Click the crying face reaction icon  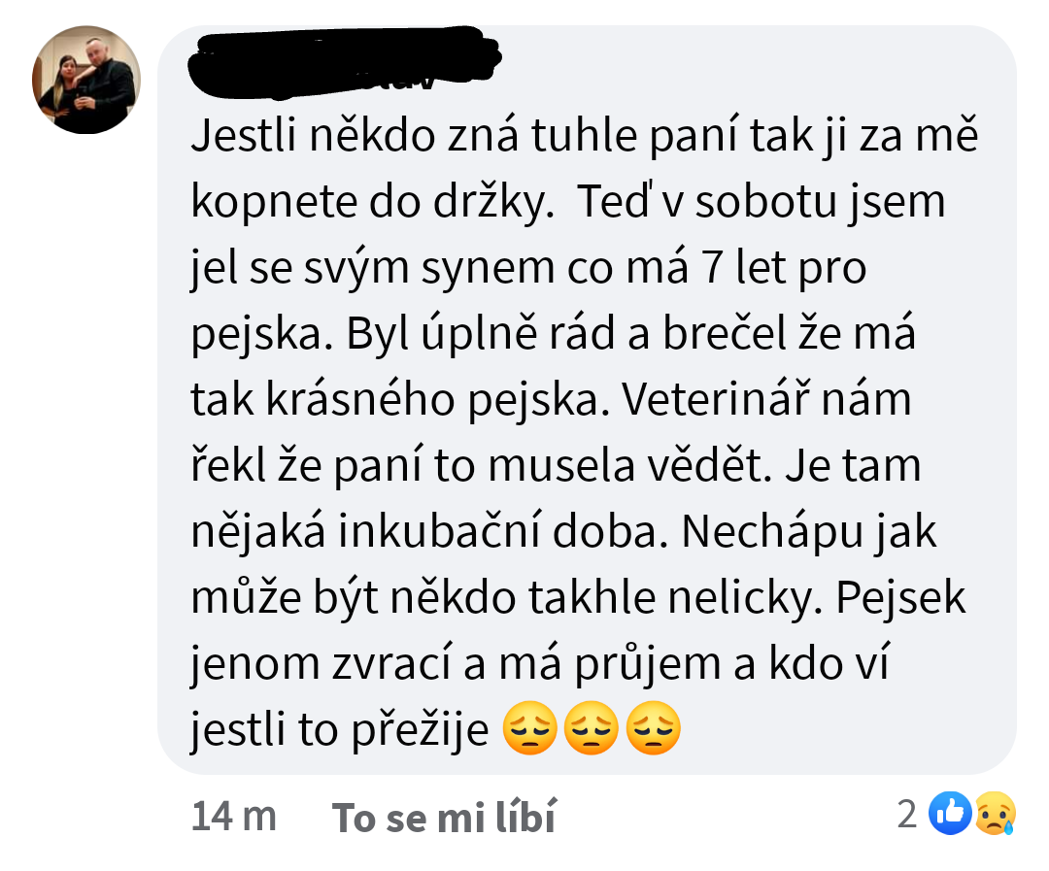(x=995, y=814)
